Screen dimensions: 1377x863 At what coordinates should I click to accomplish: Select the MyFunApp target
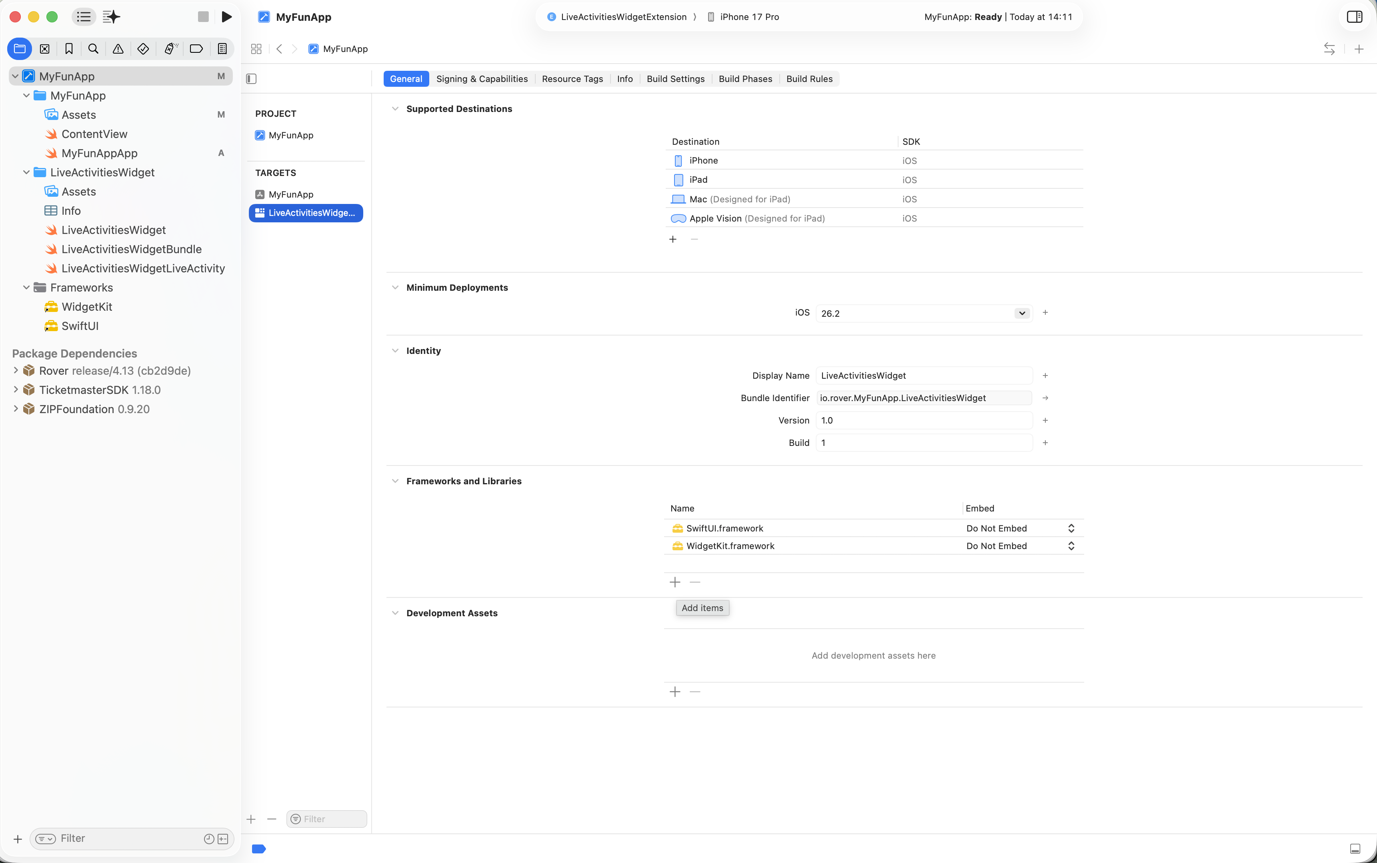pos(291,194)
